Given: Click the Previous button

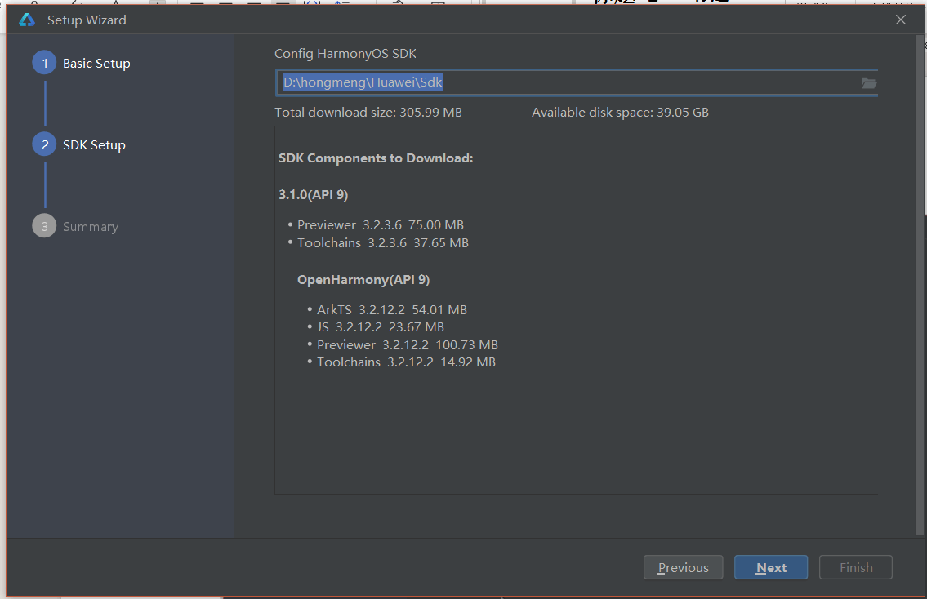Looking at the screenshot, I should click(683, 567).
